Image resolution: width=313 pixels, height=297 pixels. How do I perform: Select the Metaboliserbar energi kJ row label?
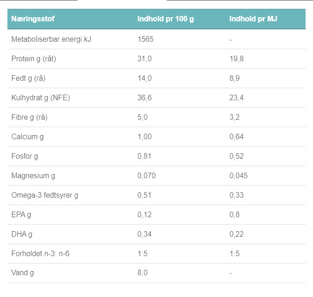[51, 39]
